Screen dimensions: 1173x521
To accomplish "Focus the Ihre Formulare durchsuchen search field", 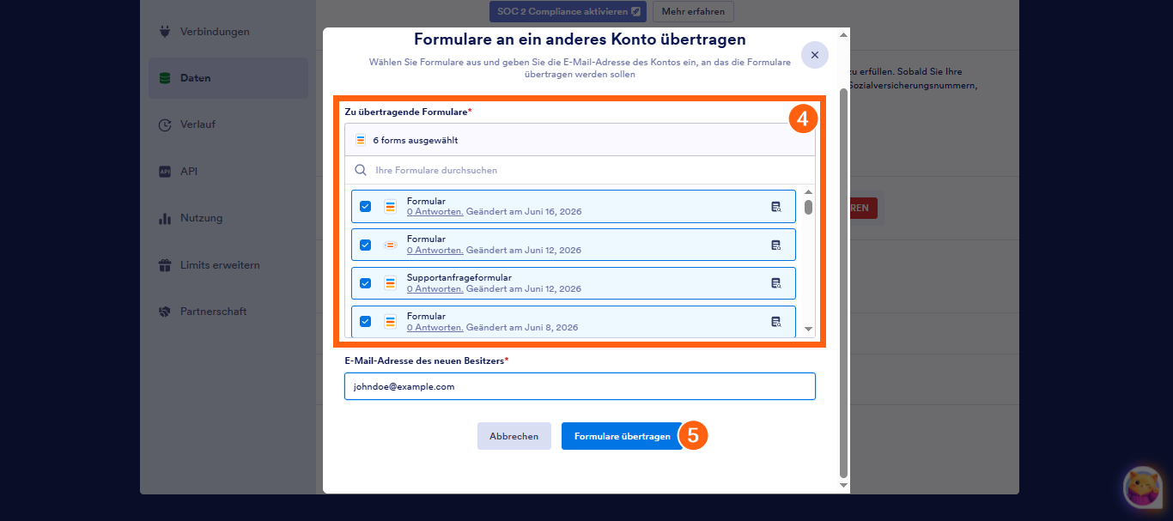I will coord(580,170).
